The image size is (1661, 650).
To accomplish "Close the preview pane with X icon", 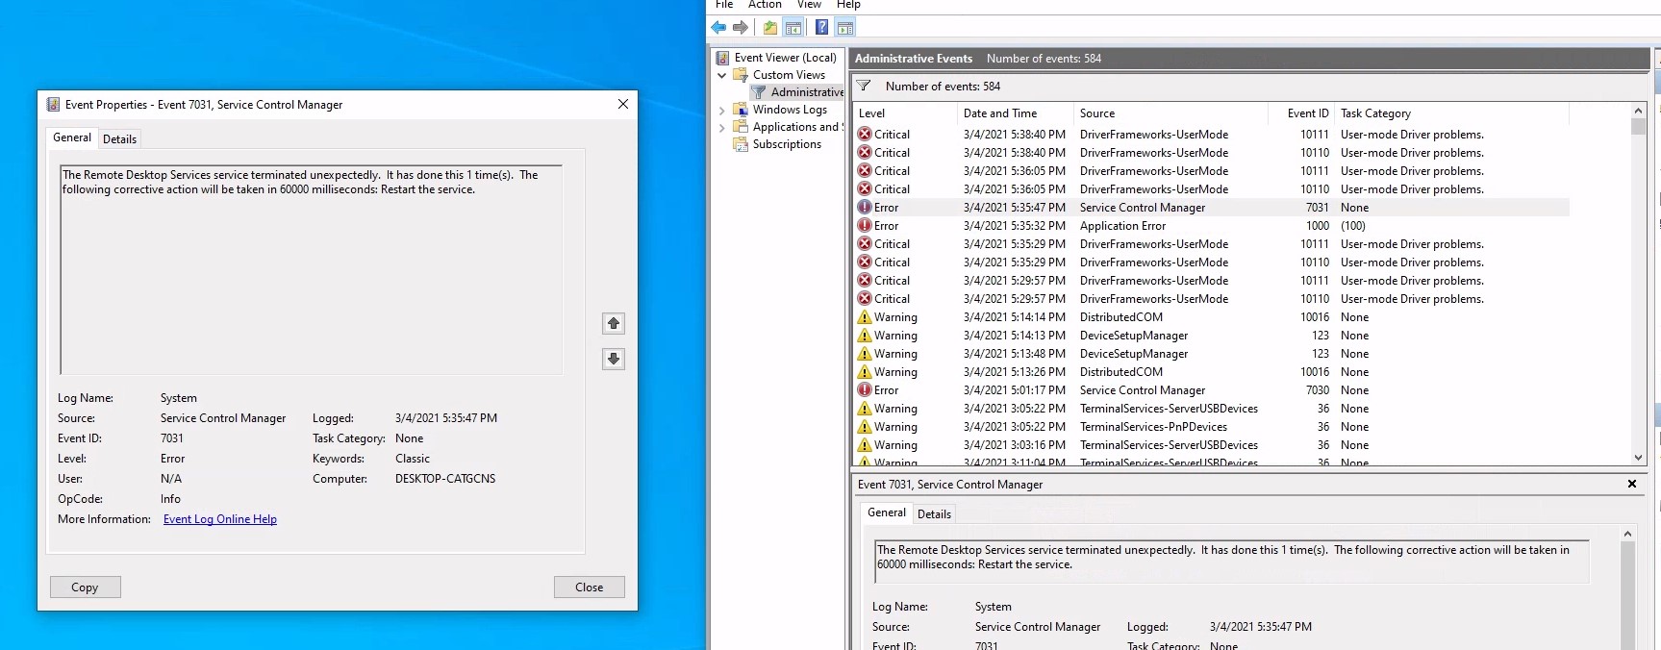I will 1631,485.
